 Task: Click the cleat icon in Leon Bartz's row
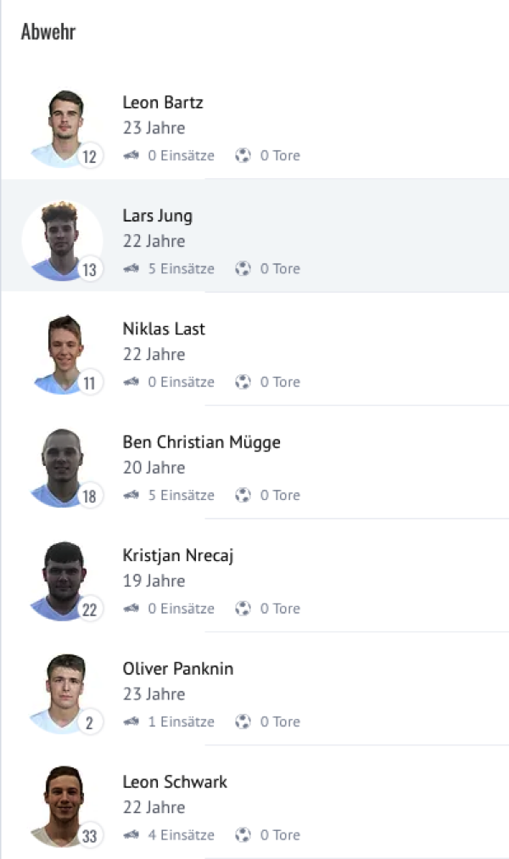131,155
